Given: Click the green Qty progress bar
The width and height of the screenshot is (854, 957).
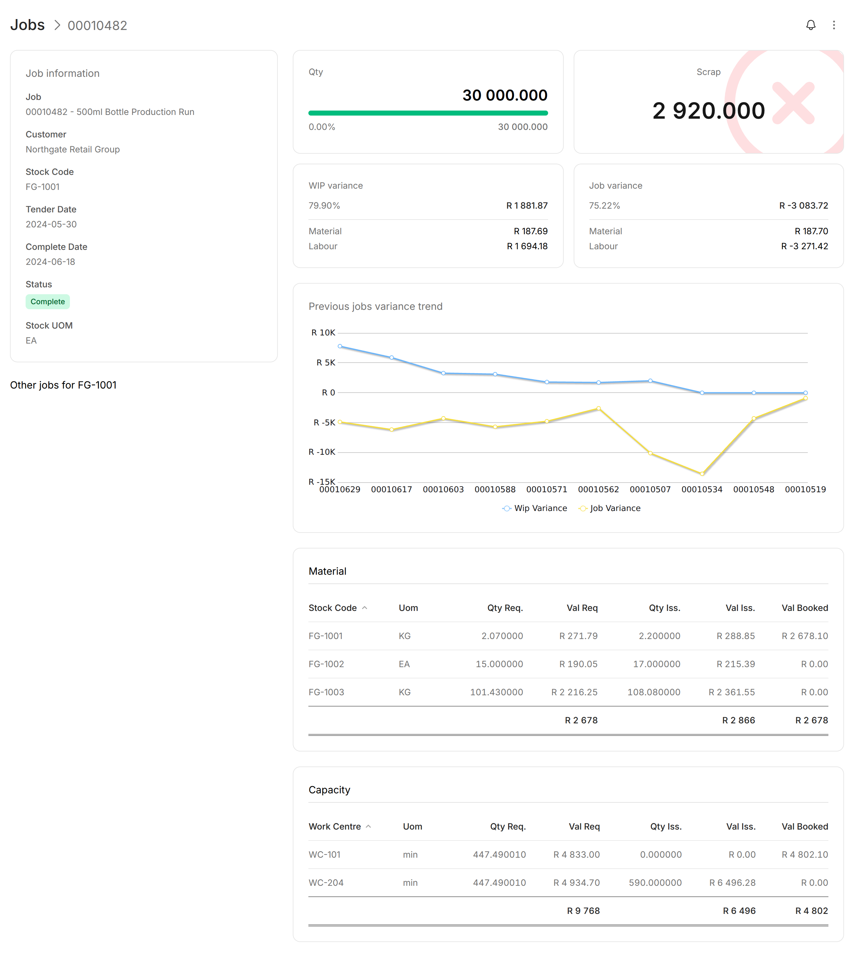Looking at the screenshot, I should pos(428,113).
